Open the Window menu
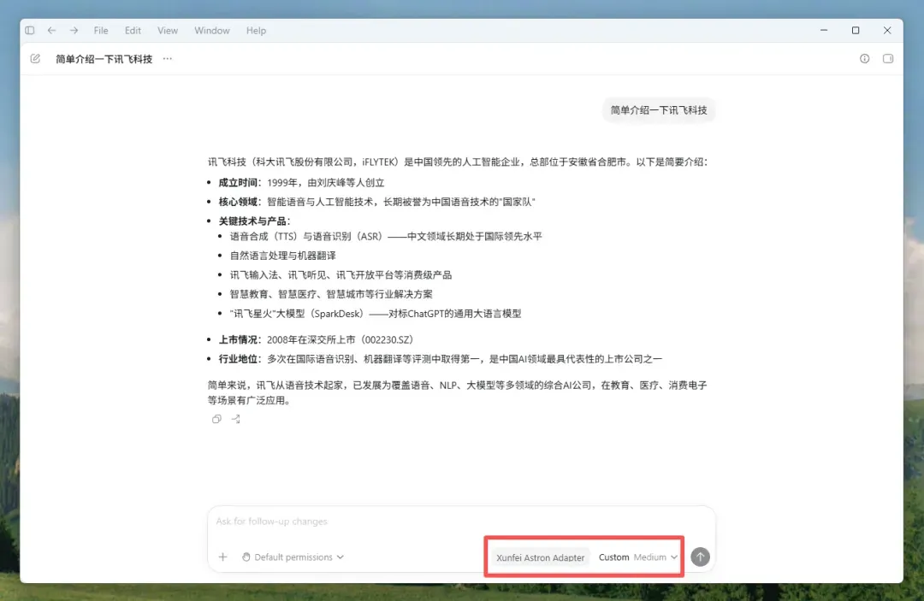 212,31
